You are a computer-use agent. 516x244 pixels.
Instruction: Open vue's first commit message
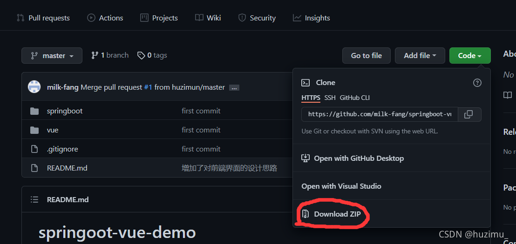coord(201,130)
